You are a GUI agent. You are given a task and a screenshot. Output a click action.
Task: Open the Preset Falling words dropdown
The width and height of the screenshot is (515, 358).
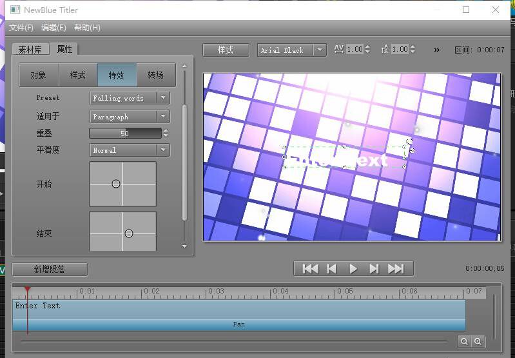click(130, 98)
